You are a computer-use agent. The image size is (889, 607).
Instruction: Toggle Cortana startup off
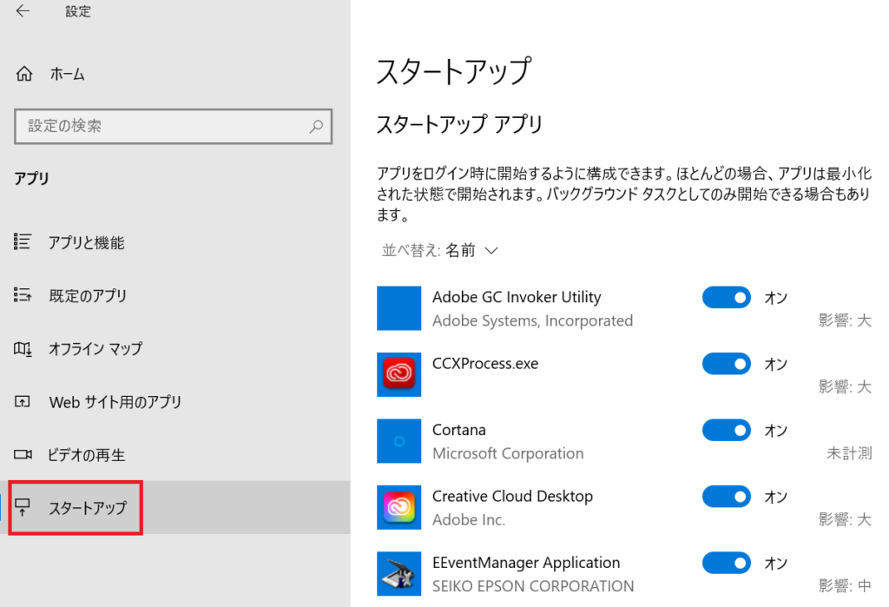coord(727,430)
